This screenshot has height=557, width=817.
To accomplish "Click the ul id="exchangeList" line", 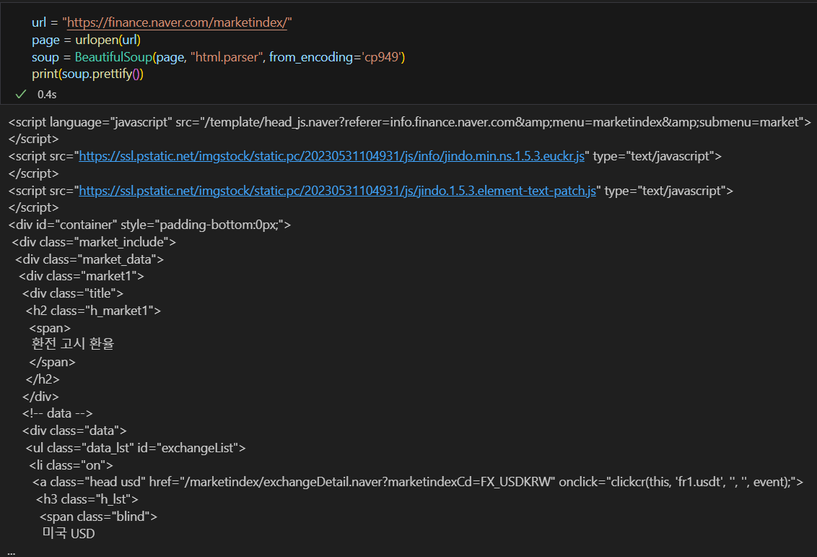I will point(136,447).
